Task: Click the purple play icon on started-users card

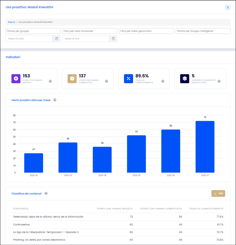Action: click(16, 79)
